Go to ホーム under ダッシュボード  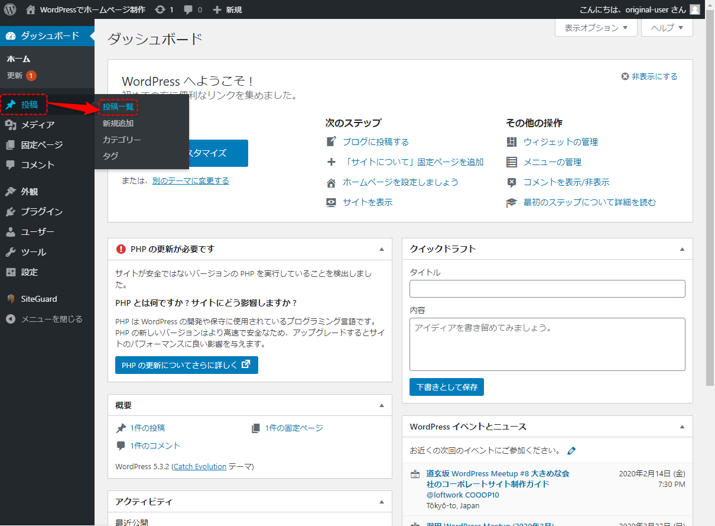18,59
